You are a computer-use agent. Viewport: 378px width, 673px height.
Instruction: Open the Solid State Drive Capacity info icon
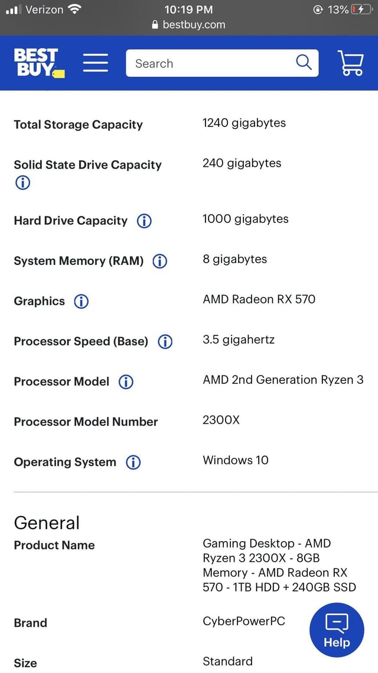22,183
